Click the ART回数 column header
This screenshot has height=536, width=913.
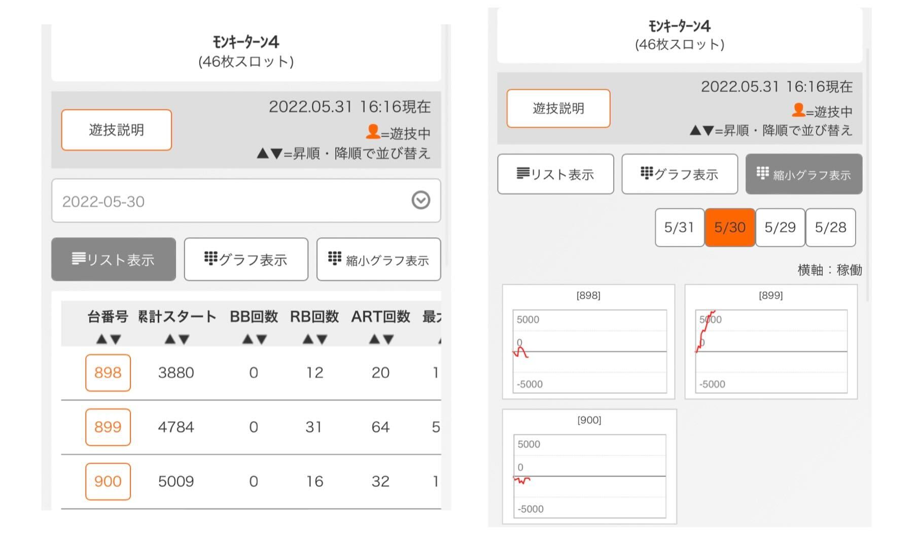click(380, 317)
